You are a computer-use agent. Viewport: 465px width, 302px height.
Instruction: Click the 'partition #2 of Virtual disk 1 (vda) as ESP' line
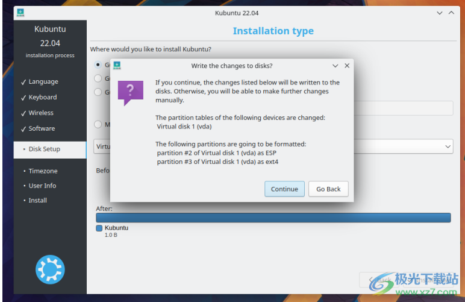tap(216, 153)
